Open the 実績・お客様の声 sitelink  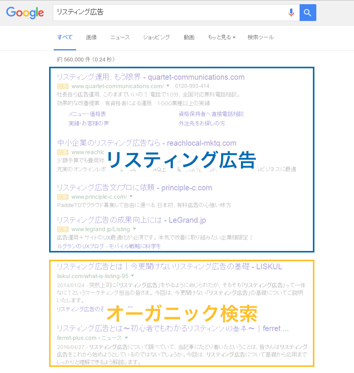coord(89,124)
